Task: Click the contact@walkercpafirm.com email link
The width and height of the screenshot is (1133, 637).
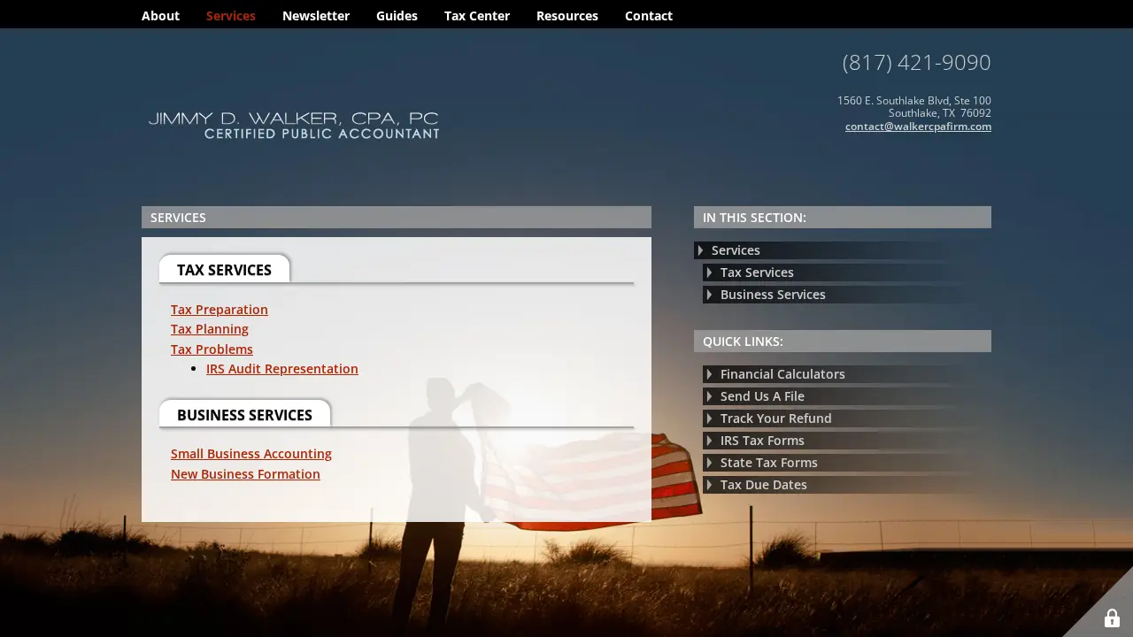Action: pos(918,127)
